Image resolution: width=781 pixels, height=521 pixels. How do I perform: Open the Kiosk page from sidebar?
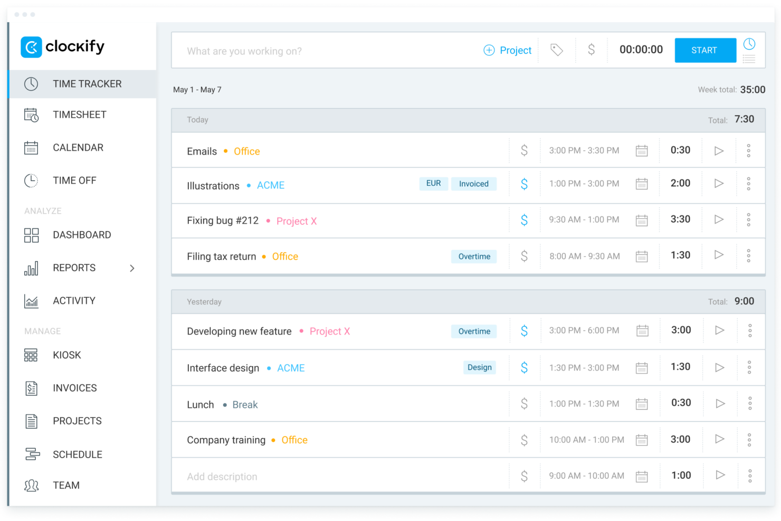66,355
